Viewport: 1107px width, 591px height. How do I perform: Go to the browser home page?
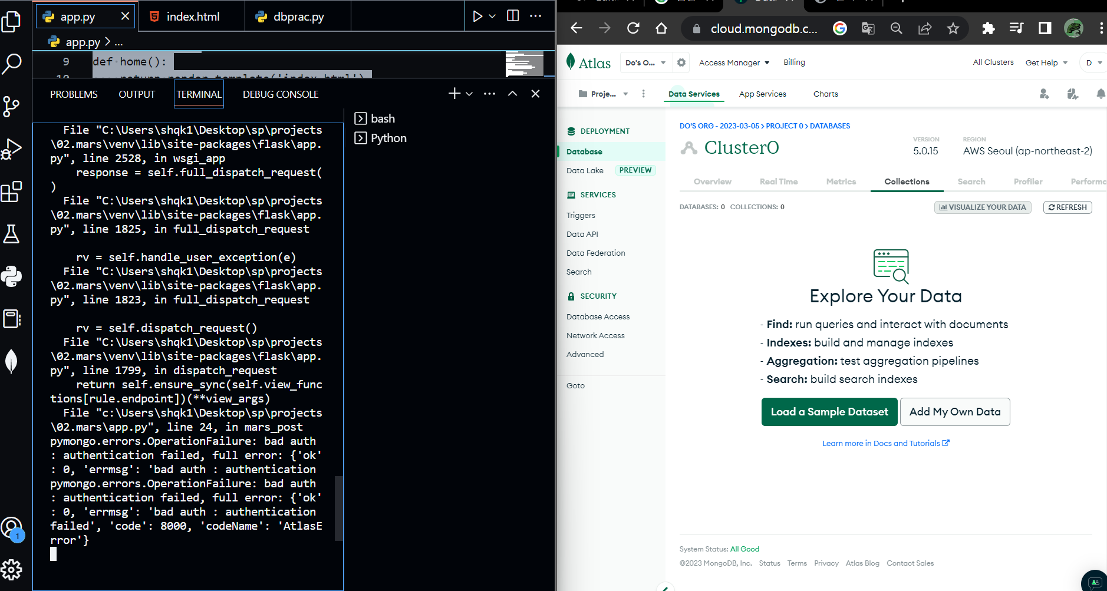pyautogui.click(x=661, y=28)
